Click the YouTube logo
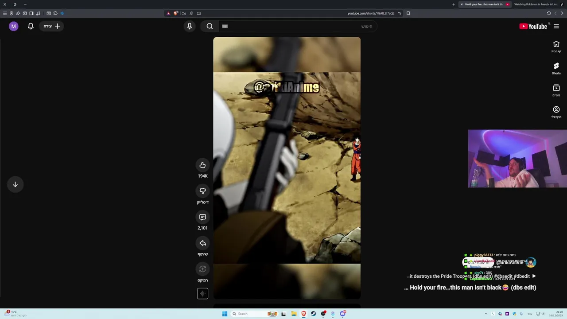This screenshot has width=567, height=319. click(x=533, y=26)
